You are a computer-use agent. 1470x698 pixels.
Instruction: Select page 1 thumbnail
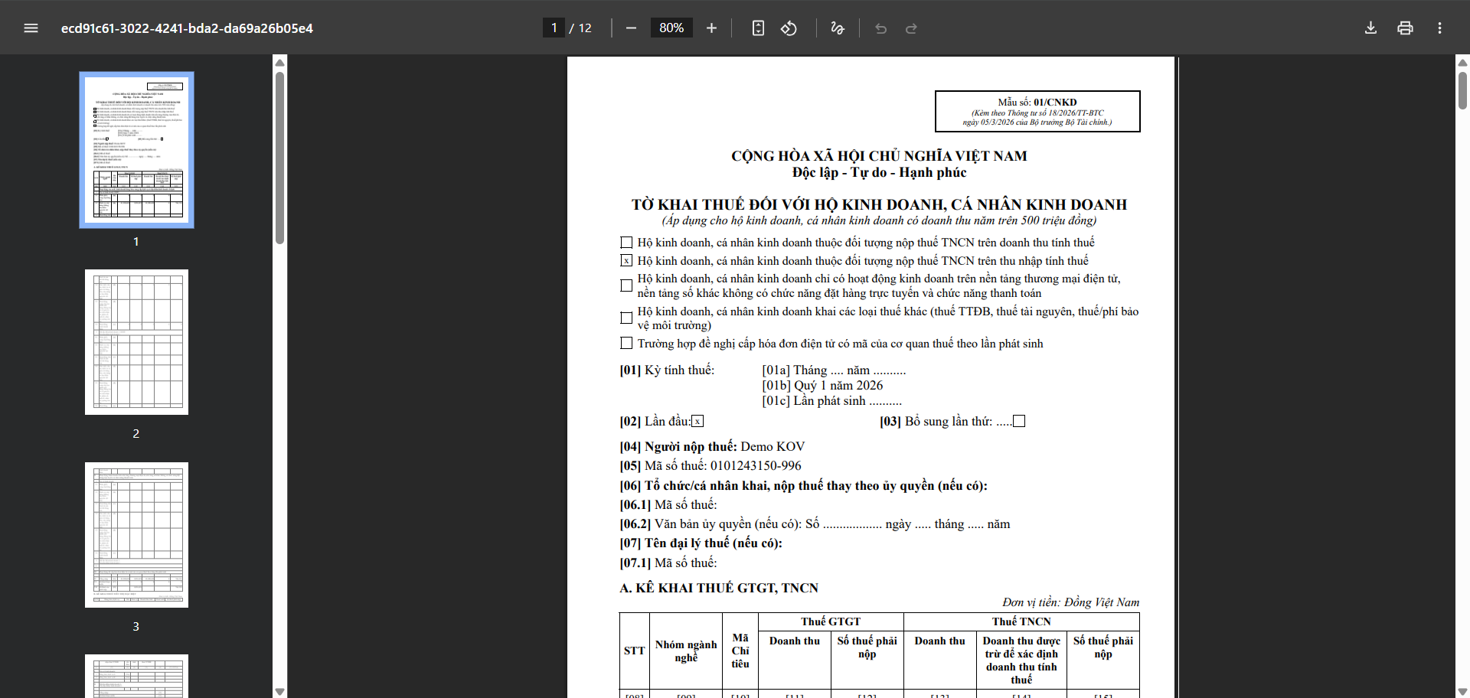136,150
